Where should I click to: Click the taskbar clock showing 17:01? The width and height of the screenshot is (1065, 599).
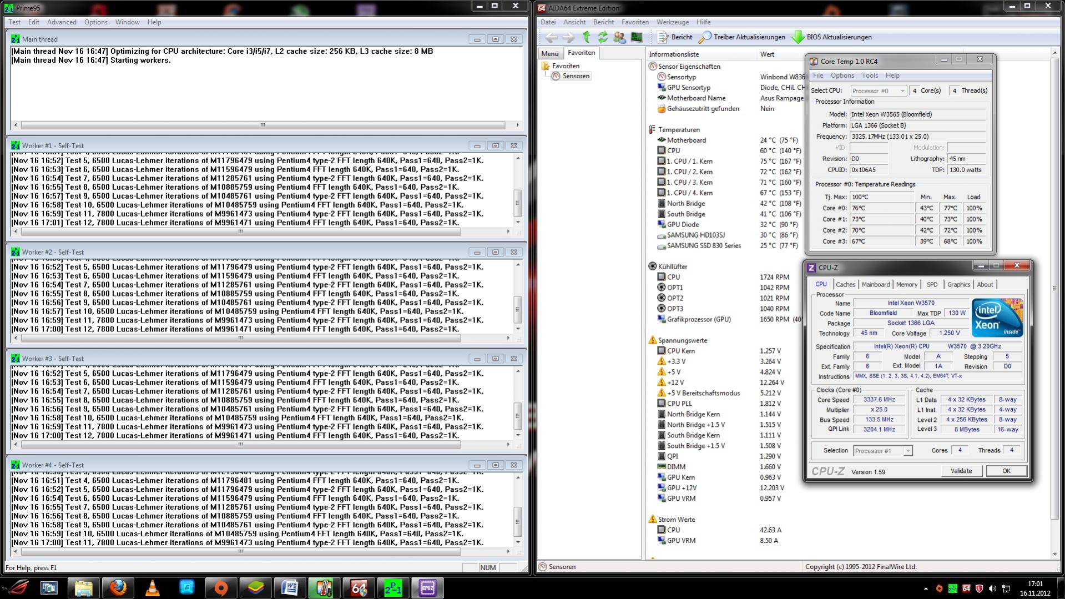coord(1035,588)
